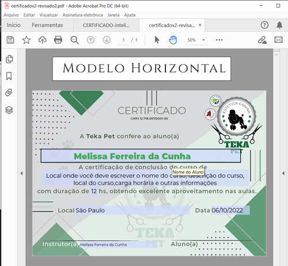
Task: Click the Local field São Paulo
Action: click(132, 210)
